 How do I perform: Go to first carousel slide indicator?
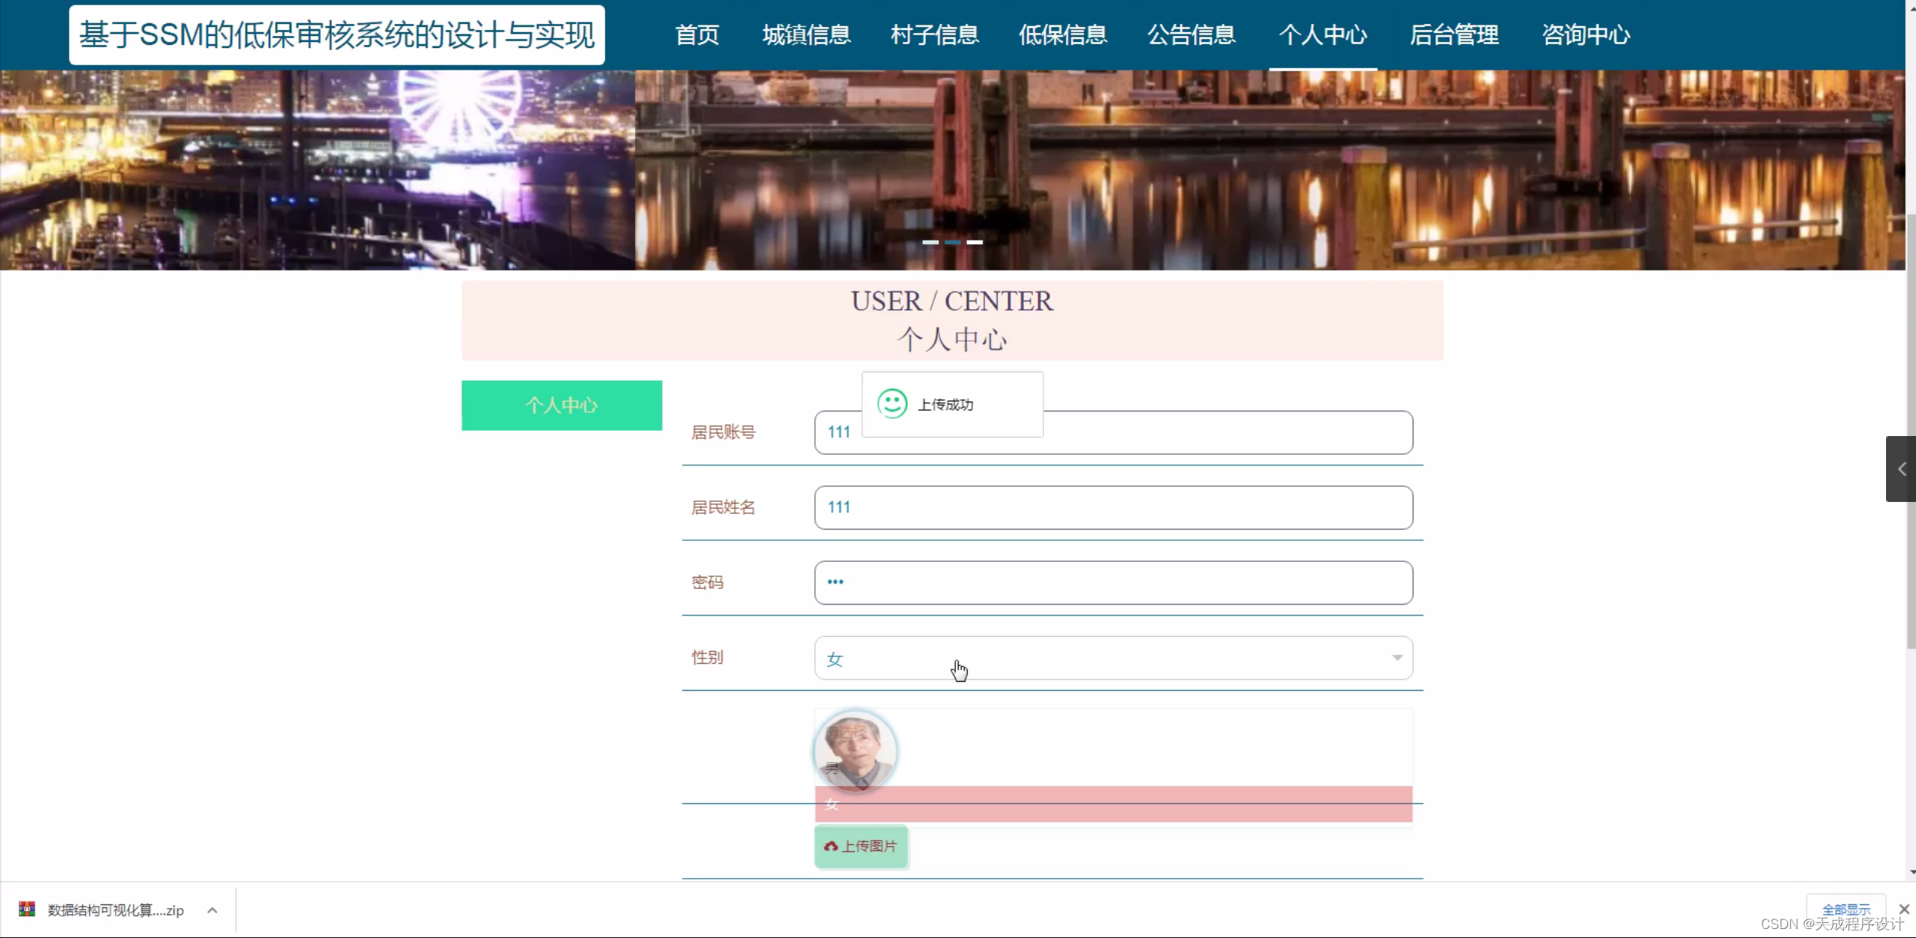(x=930, y=242)
